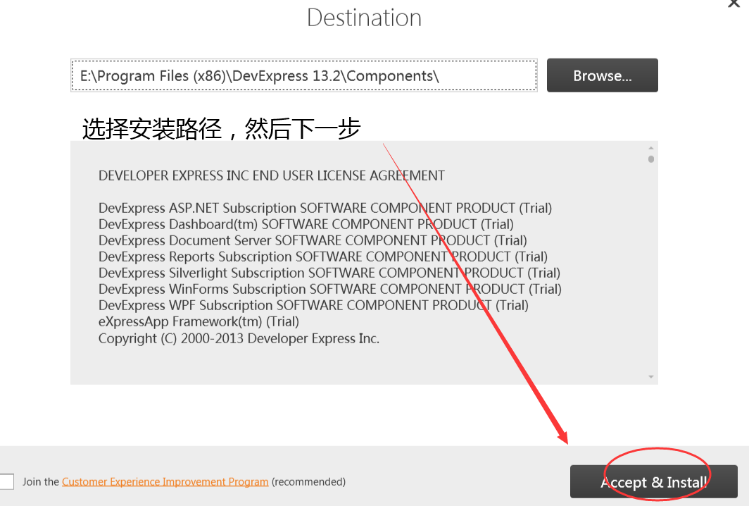749x506 pixels.
Task: Open the Customer Experience Improvement Program link
Action: click(165, 481)
